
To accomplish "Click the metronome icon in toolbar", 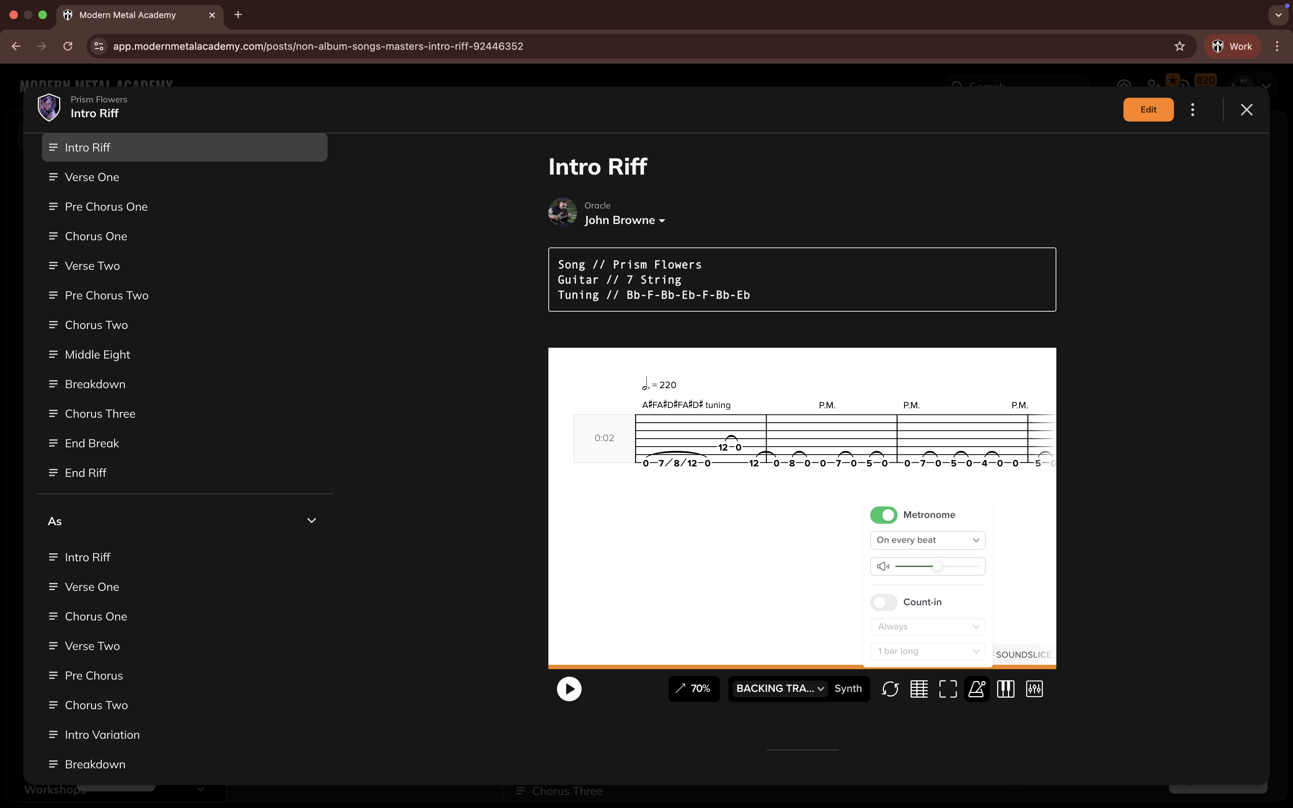I will (x=977, y=689).
